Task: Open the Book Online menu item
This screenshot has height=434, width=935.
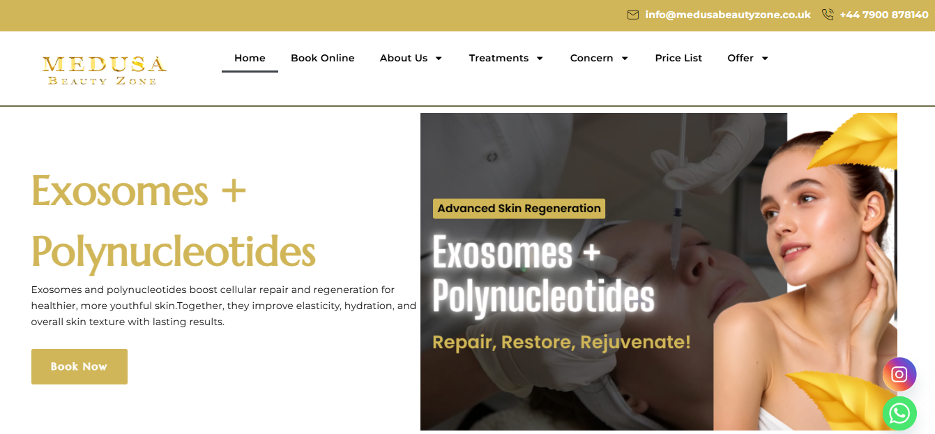Action: 323,58
